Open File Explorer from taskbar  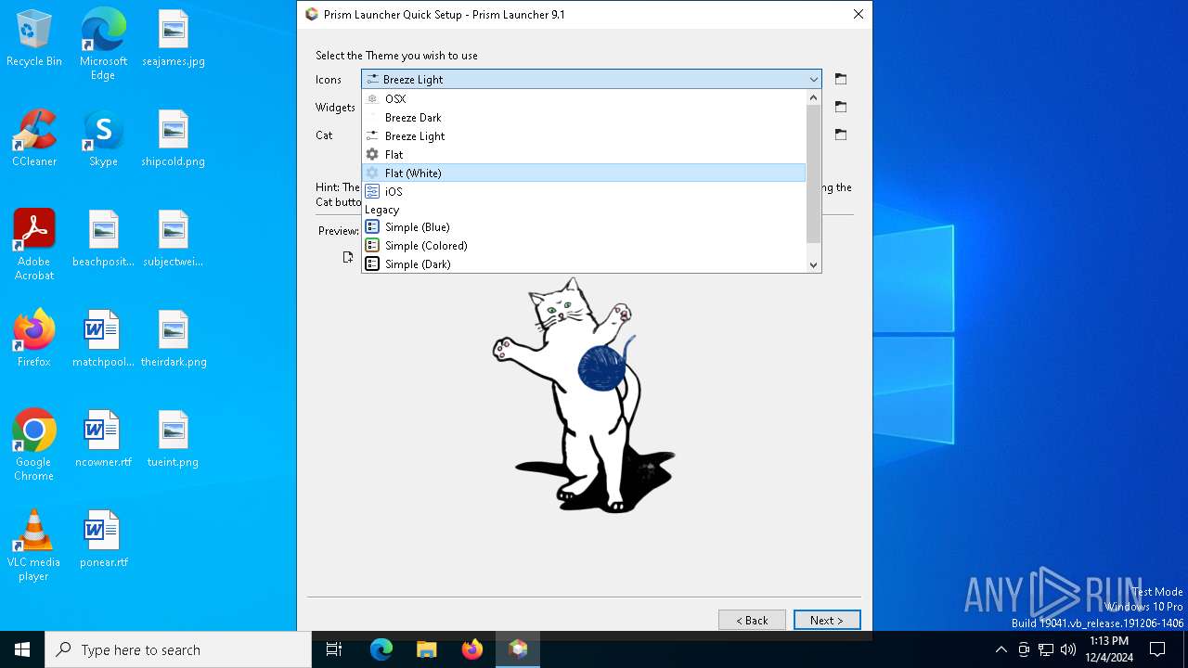click(426, 649)
